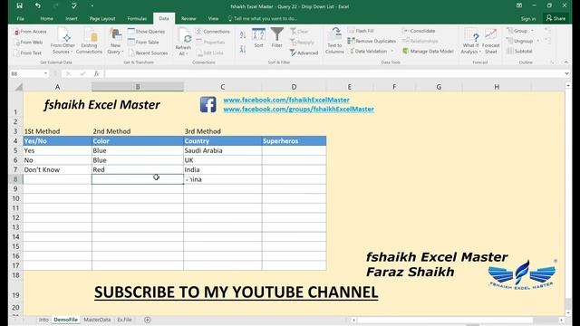Select row 10 header

click(15, 198)
